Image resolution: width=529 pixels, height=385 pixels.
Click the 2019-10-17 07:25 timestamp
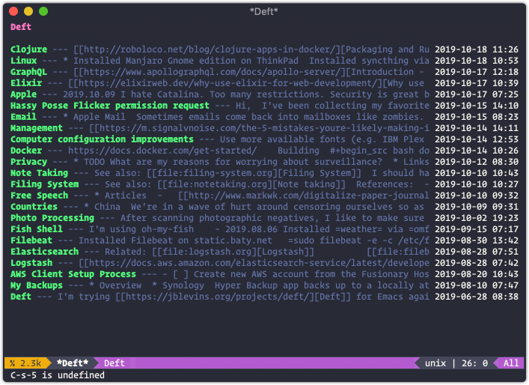click(477, 94)
